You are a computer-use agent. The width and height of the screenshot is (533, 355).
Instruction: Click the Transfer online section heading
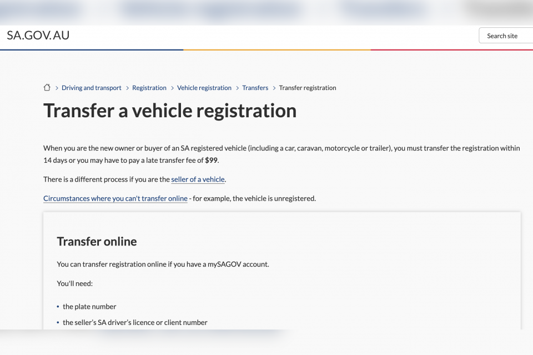point(97,242)
